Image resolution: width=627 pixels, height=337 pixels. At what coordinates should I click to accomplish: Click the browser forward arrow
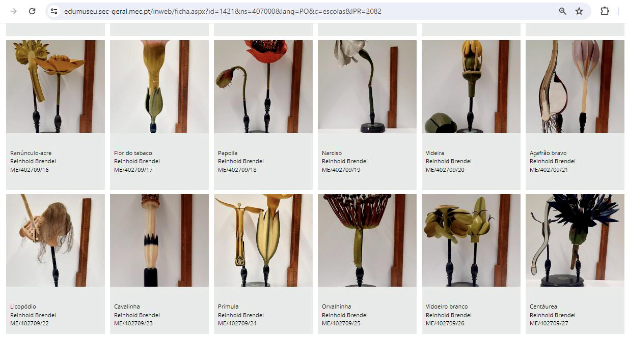[14, 11]
